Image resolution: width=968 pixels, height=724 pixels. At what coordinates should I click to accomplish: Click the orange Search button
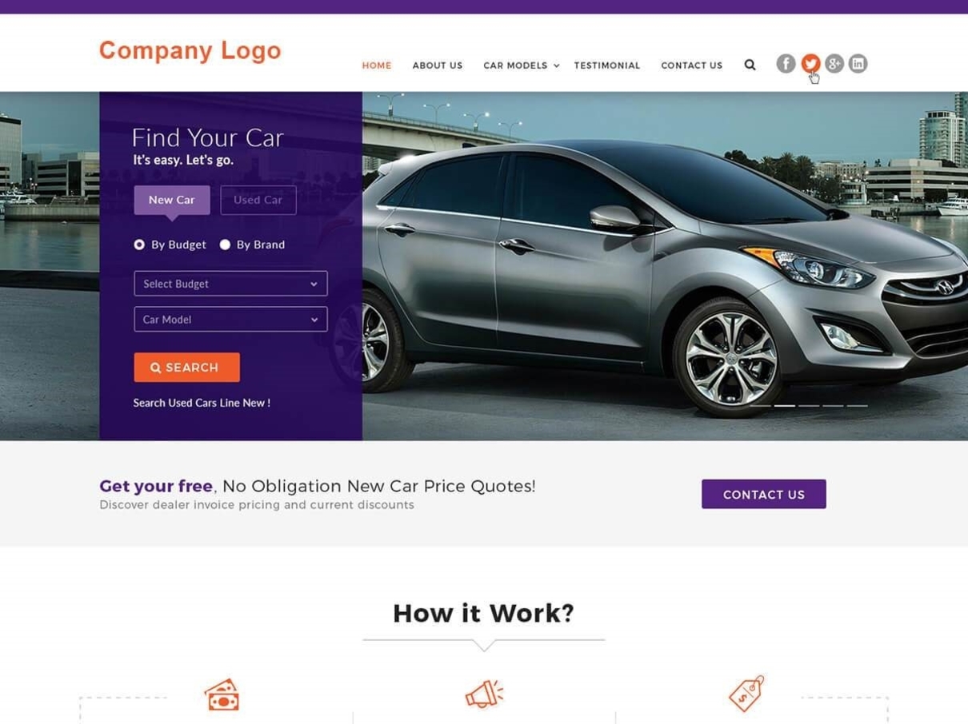[186, 368]
